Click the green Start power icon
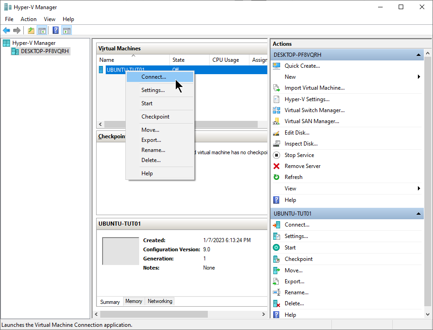The image size is (433, 330). coord(276,248)
